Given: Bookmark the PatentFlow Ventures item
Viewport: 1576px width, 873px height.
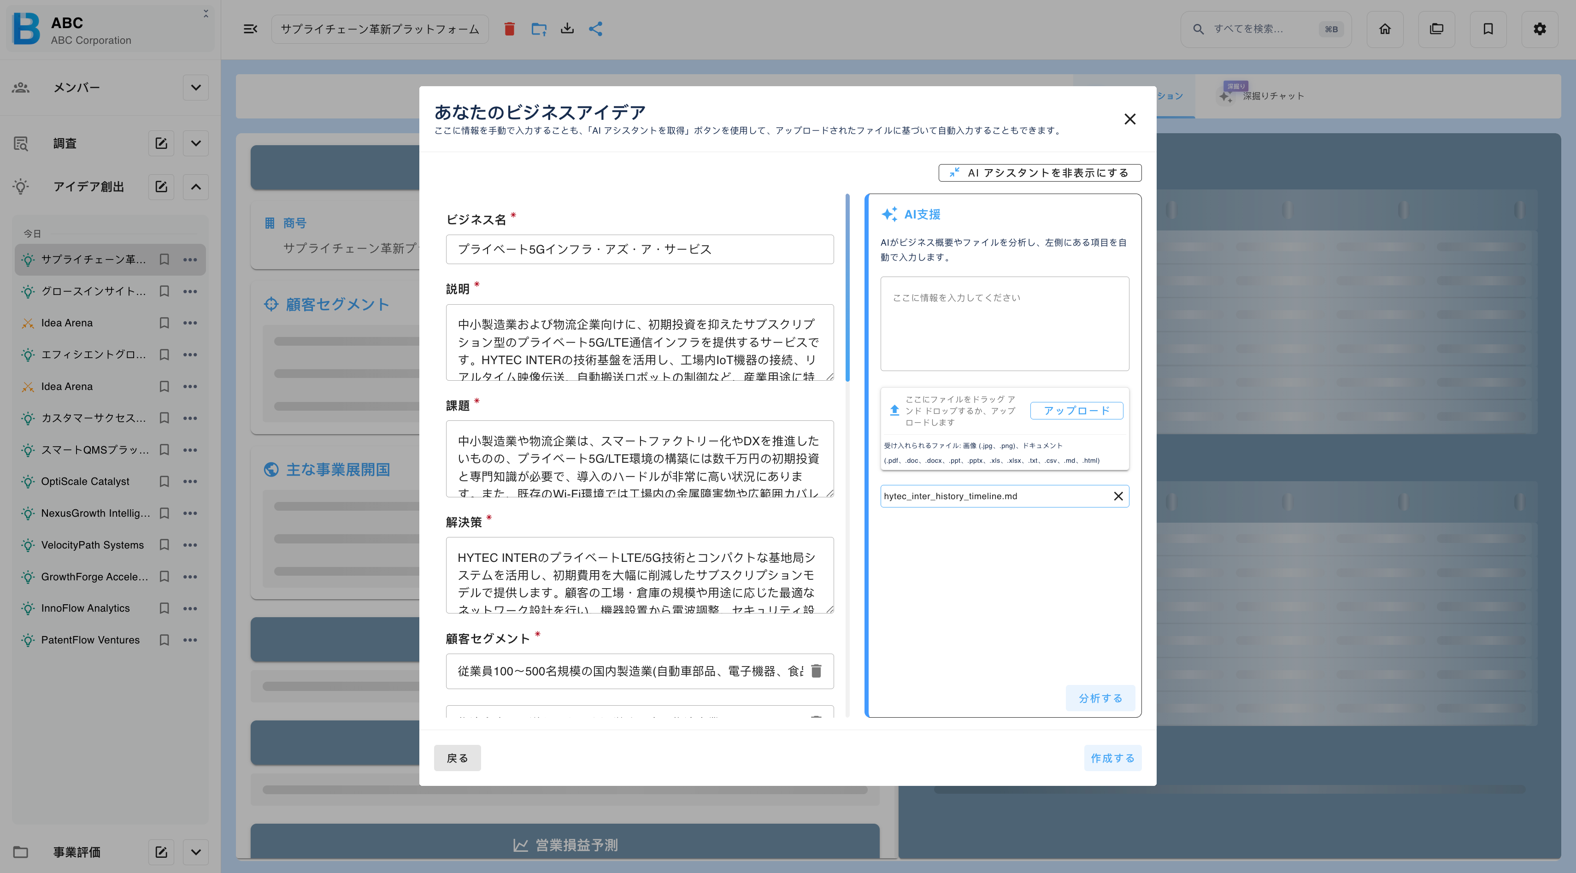Looking at the screenshot, I should pos(164,640).
